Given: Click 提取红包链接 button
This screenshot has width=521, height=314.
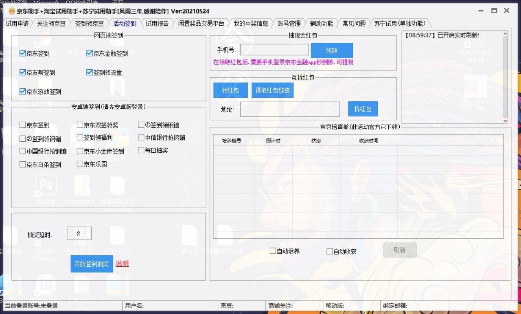Looking at the screenshot, I should pyautogui.click(x=272, y=90).
